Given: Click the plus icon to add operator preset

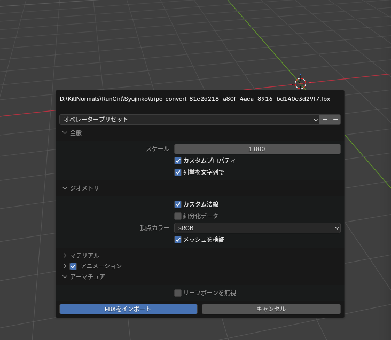Looking at the screenshot, I should pyautogui.click(x=325, y=120).
